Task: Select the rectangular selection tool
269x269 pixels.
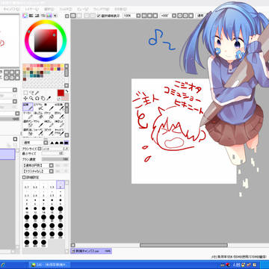Action: pyautogui.click(x=25, y=93)
